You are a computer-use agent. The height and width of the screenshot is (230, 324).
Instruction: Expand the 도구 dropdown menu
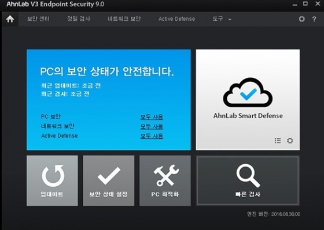pos(222,19)
